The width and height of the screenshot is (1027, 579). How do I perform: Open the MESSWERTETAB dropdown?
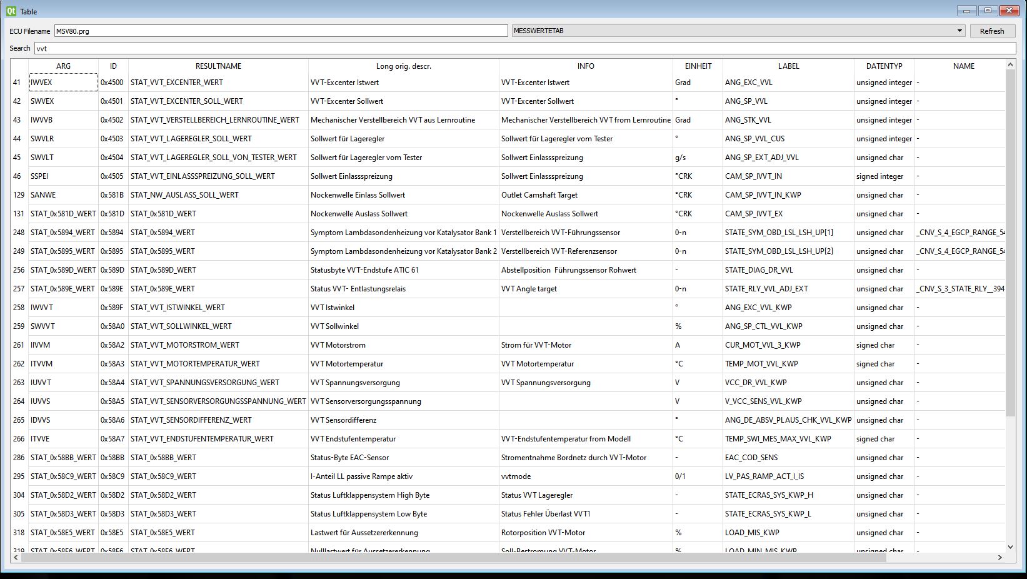click(738, 31)
